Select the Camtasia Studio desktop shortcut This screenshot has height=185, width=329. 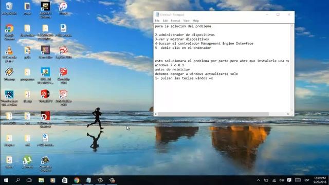click(x=45, y=164)
